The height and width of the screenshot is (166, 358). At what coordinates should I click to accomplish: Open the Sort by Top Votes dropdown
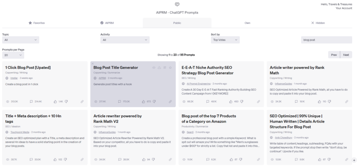click(x=225, y=40)
